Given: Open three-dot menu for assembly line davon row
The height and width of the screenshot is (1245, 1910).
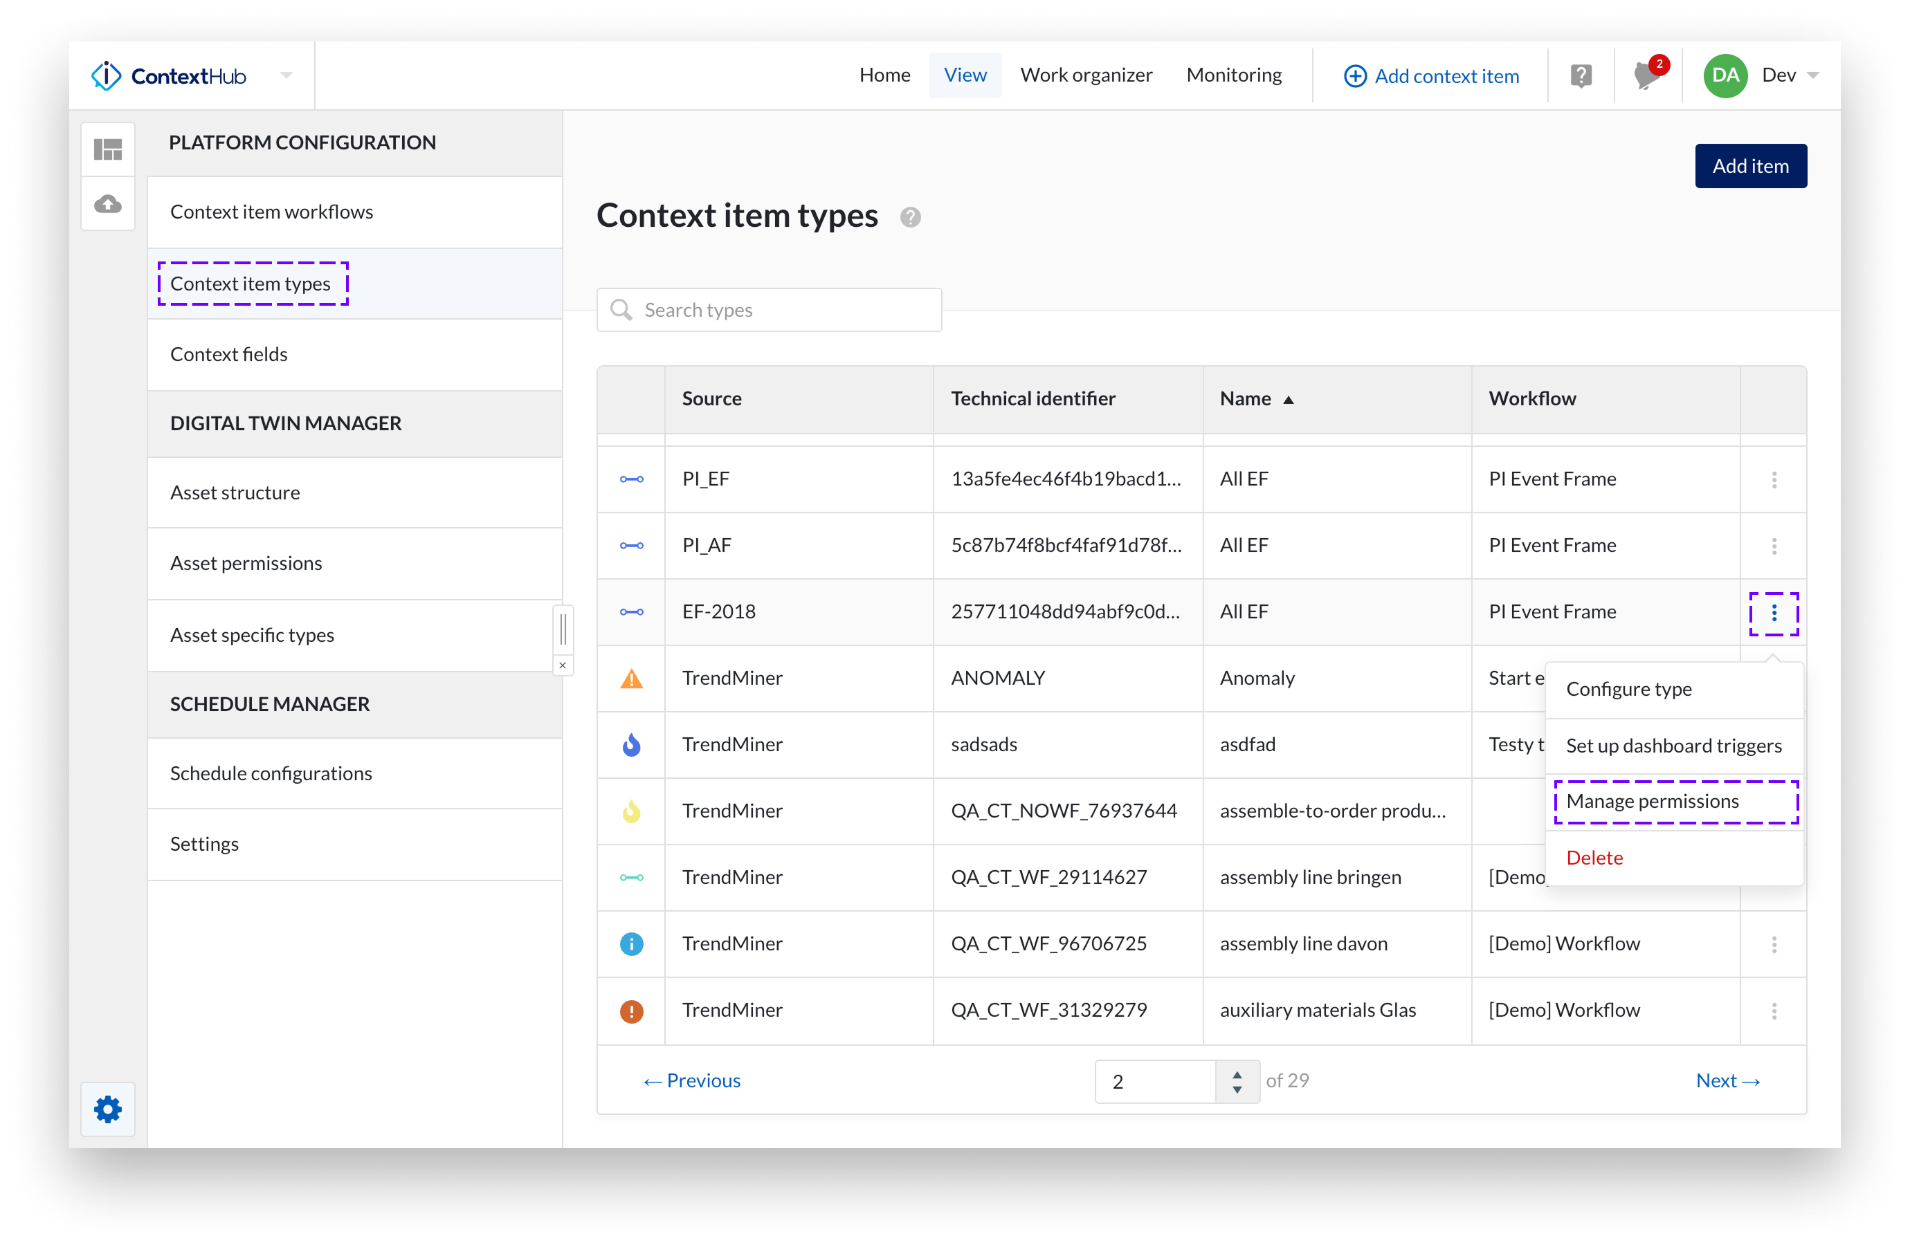Looking at the screenshot, I should [1774, 944].
